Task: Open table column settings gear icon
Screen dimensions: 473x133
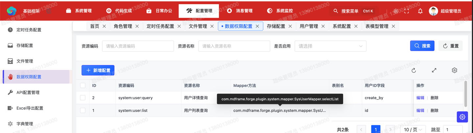Action: tap(454, 70)
